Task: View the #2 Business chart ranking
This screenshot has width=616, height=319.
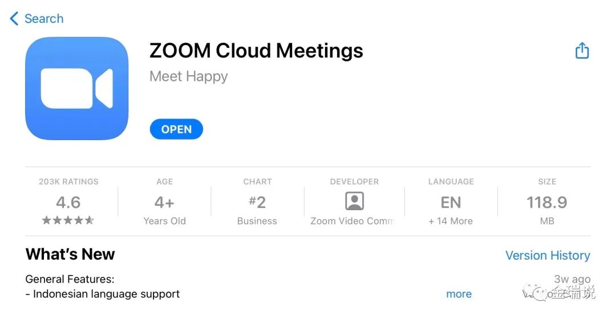Action: (x=257, y=202)
